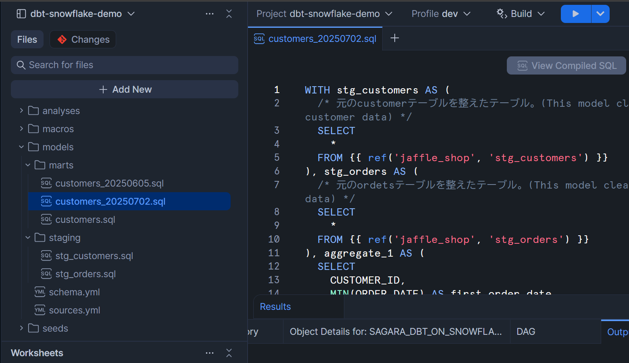Expand the macros folder
629x363 pixels.
[21, 129]
